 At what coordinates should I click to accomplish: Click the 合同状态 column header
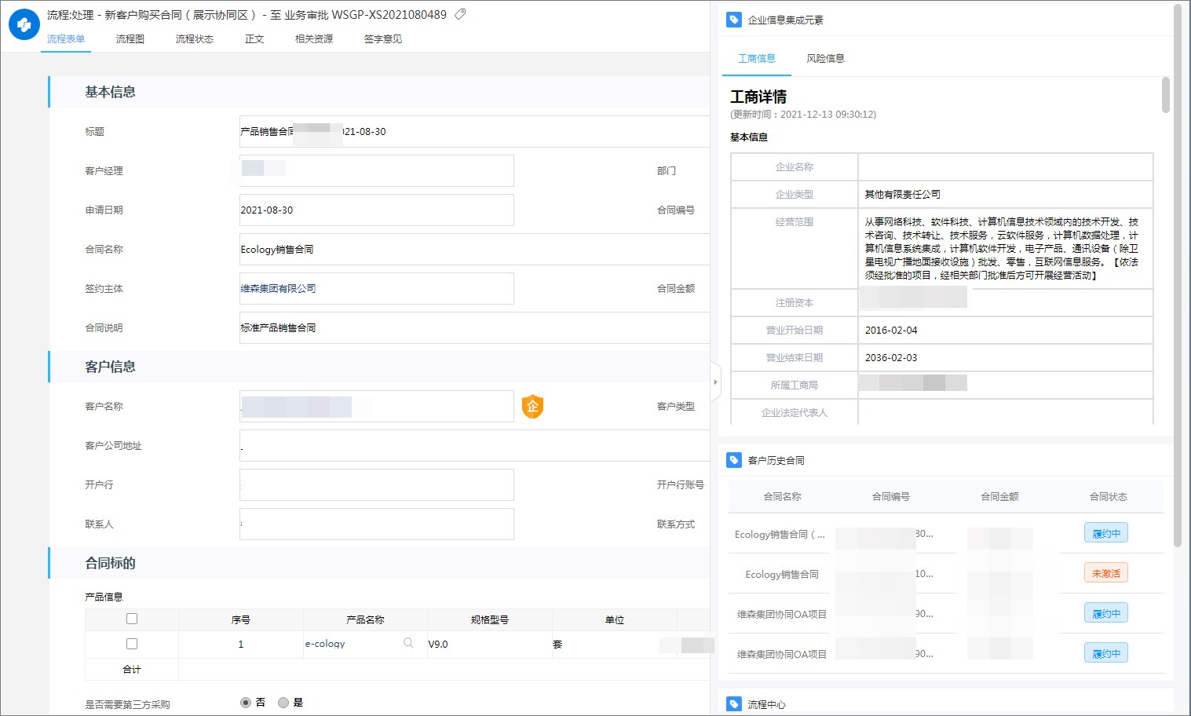(1108, 496)
